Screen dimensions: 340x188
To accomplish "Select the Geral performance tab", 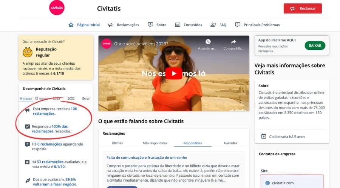I will (x=85, y=99).
